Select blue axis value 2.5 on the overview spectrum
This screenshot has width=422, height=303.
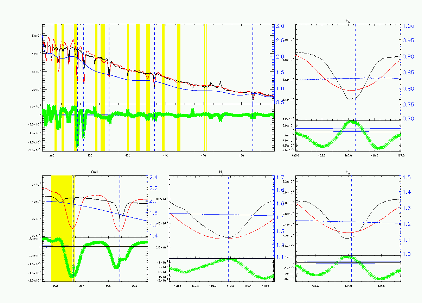point(280,41)
